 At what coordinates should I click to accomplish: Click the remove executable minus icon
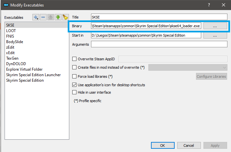[x=43, y=17]
